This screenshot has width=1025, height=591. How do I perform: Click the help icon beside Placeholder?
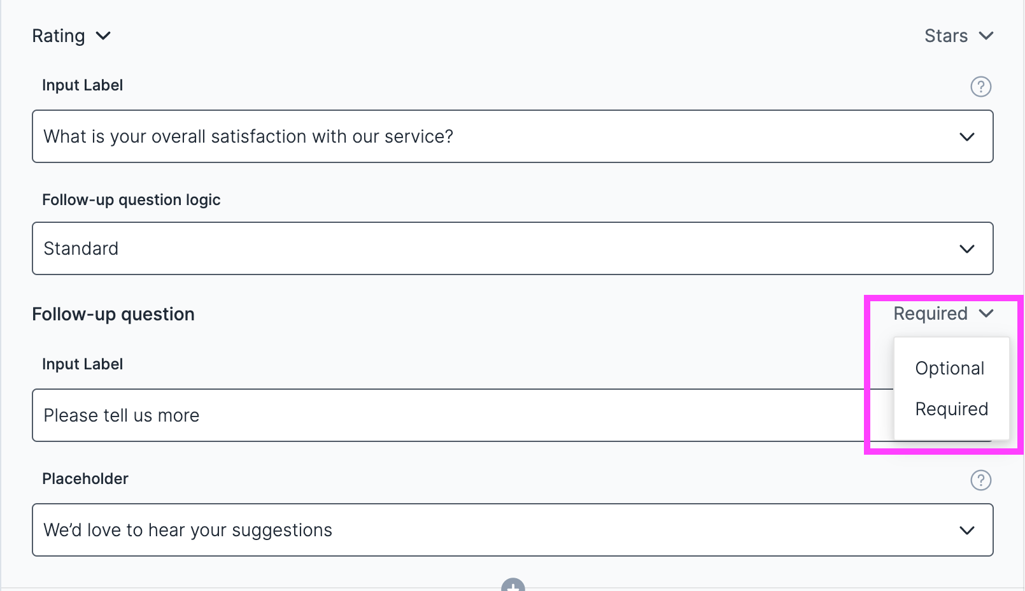tap(980, 480)
